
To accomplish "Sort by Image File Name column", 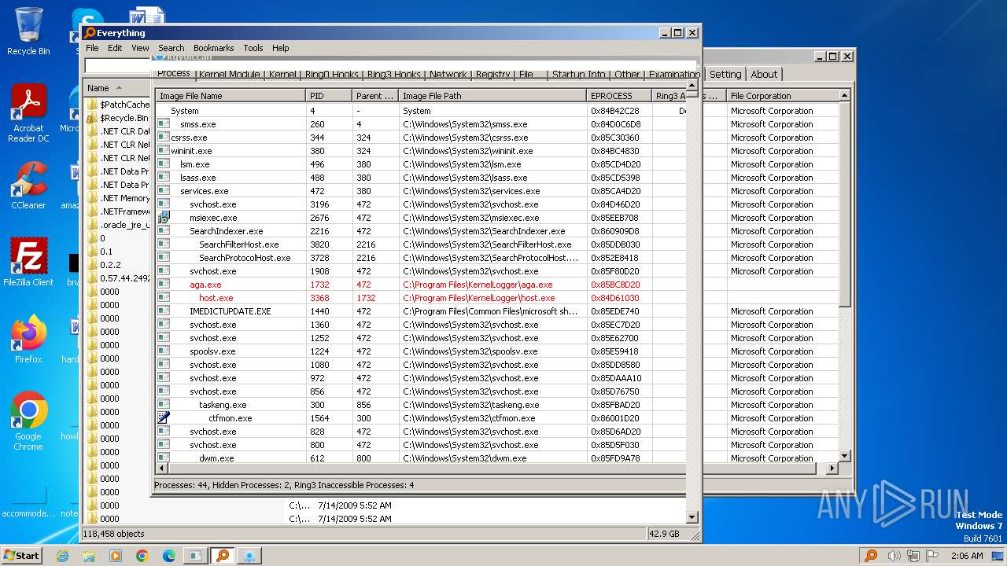I will tap(231, 96).
